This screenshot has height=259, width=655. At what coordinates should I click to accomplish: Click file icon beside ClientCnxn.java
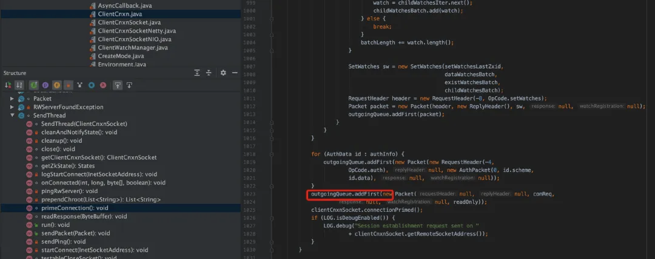92,14
